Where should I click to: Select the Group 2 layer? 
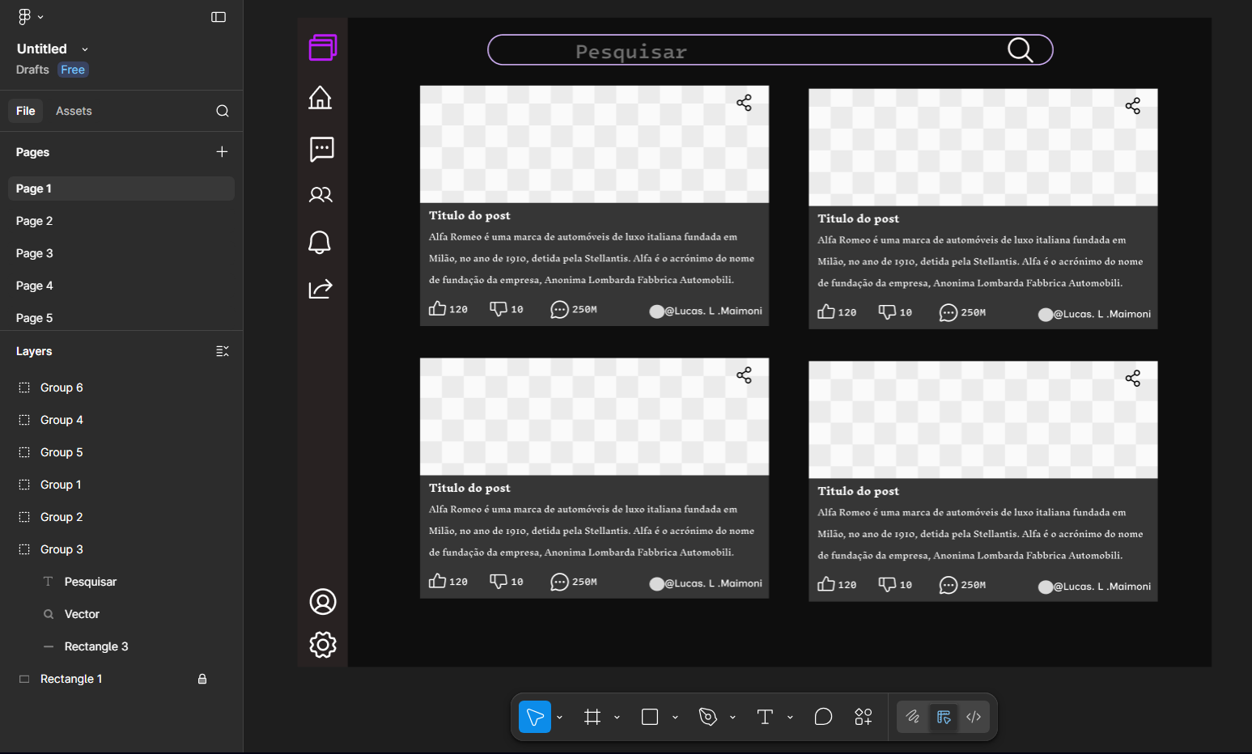click(x=121, y=517)
